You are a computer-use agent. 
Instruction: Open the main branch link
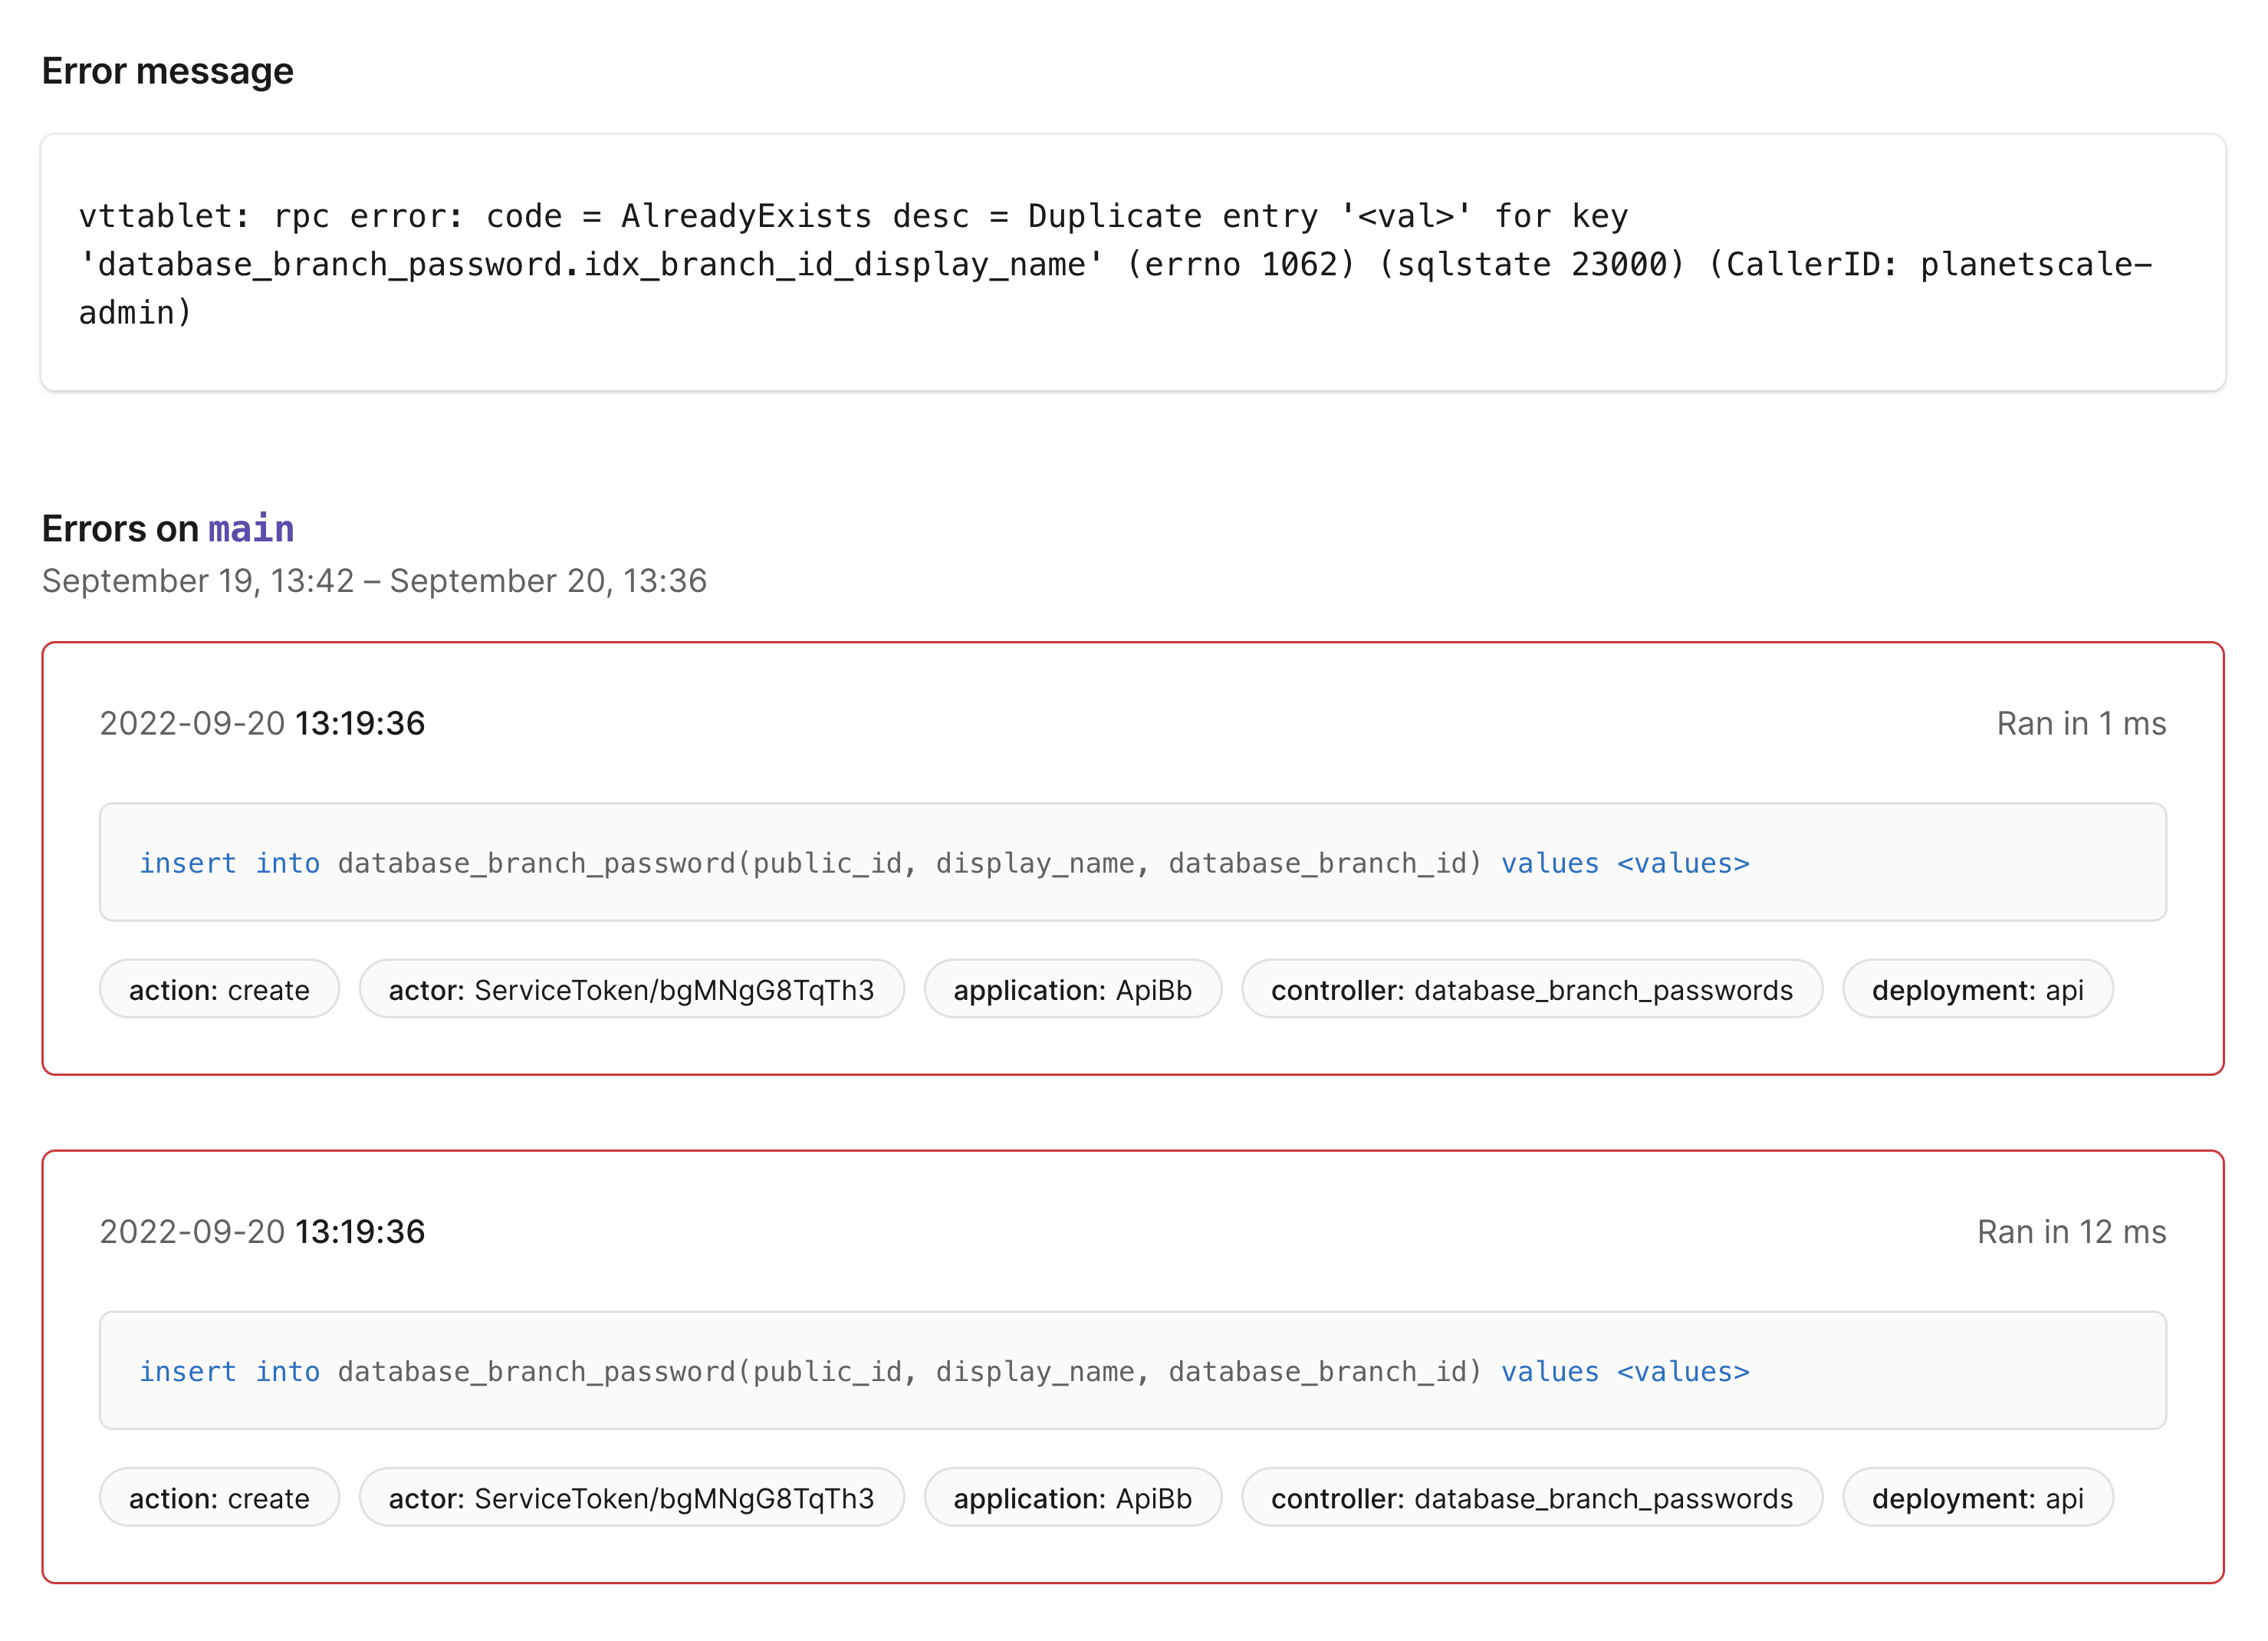click(251, 528)
